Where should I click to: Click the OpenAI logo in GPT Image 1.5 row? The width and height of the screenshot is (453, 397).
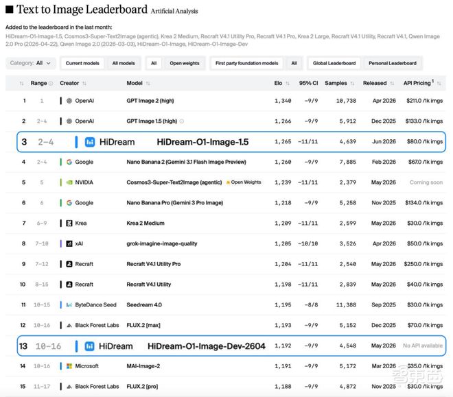tap(69, 121)
